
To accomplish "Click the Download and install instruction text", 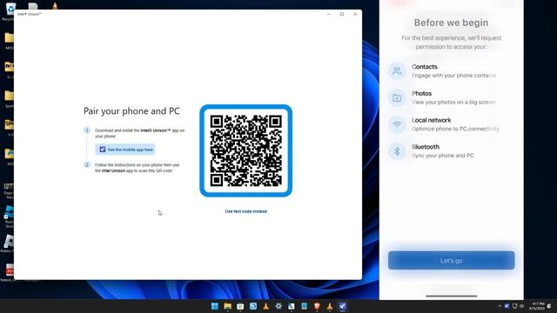I will coord(139,133).
